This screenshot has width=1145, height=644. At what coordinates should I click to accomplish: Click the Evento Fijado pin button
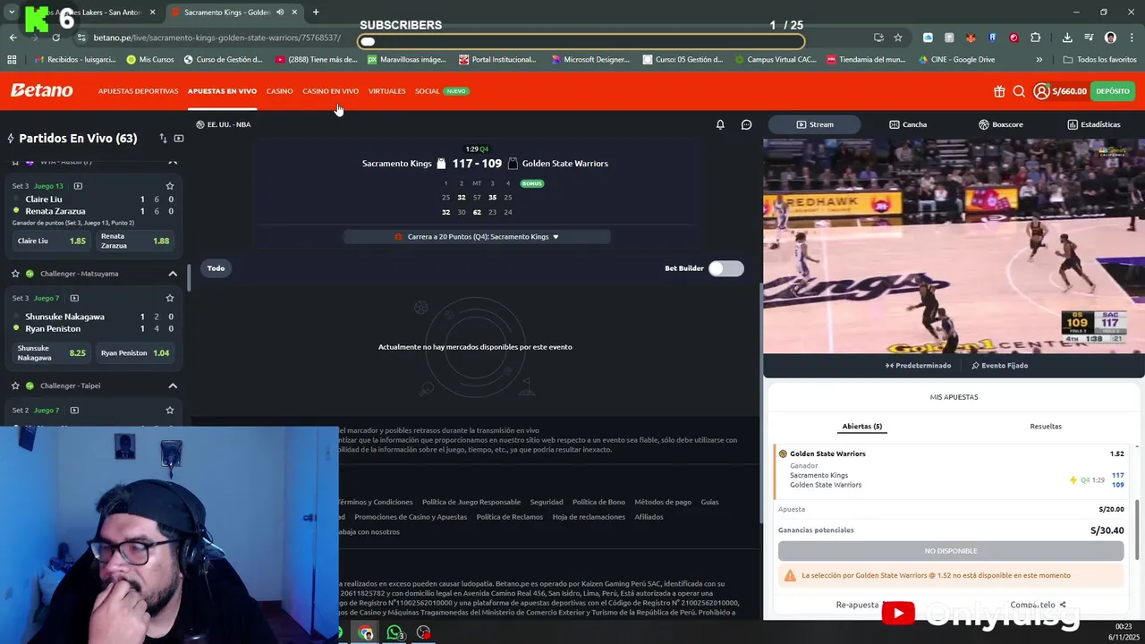[x=999, y=366]
